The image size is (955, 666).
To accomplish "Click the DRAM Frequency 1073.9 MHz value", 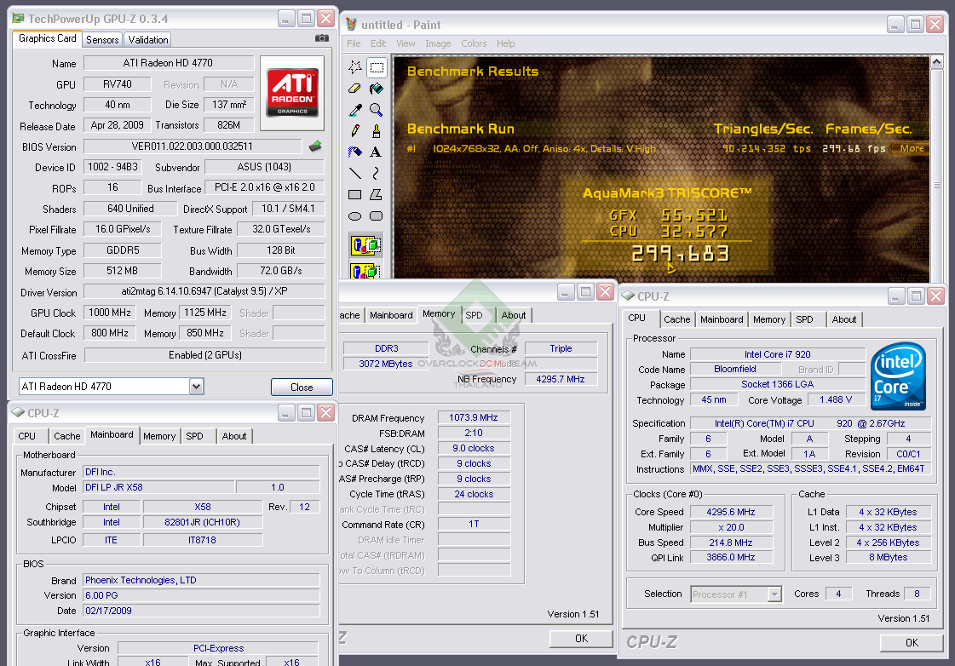I will tap(474, 417).
